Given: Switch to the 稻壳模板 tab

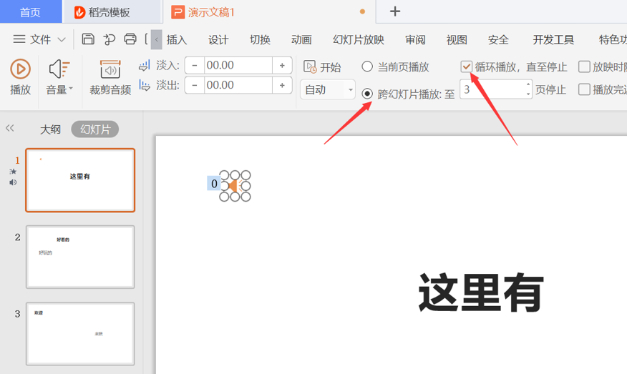Looking at the screenshot, I should click(x=112, y=12).
